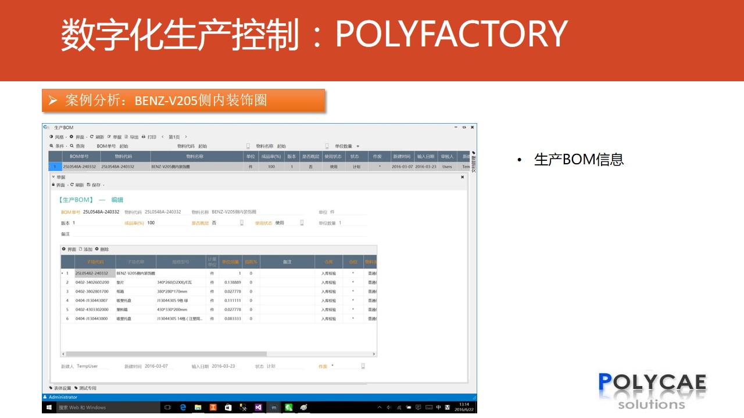Open the 风格 style menu in toolbar
744x418 pixels.
(59, 137)
